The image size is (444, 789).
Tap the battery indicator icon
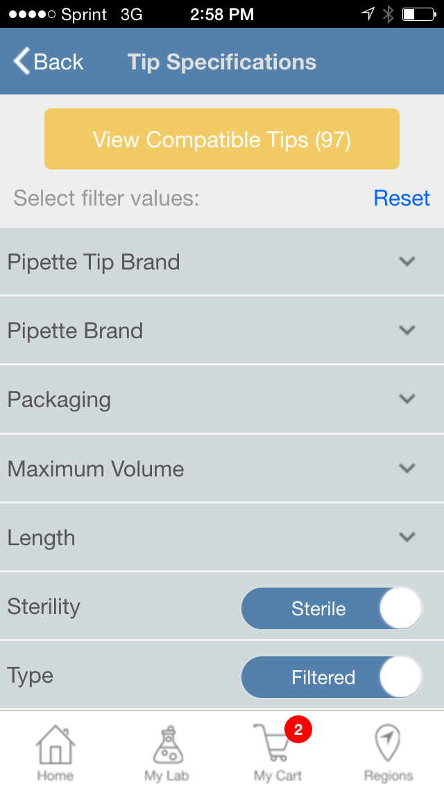419,14
